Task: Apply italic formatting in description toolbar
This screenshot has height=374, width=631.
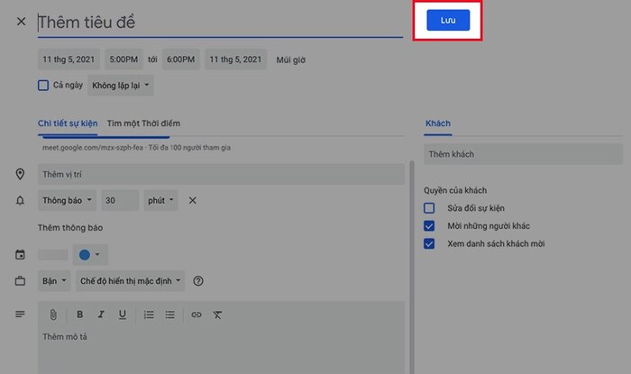Action: click(101, 315)
